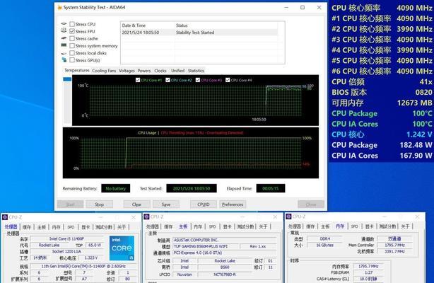Tick the Stress cache checkbox
The width and height of the screenshot is (434, 283).
(x=72, y=38)
